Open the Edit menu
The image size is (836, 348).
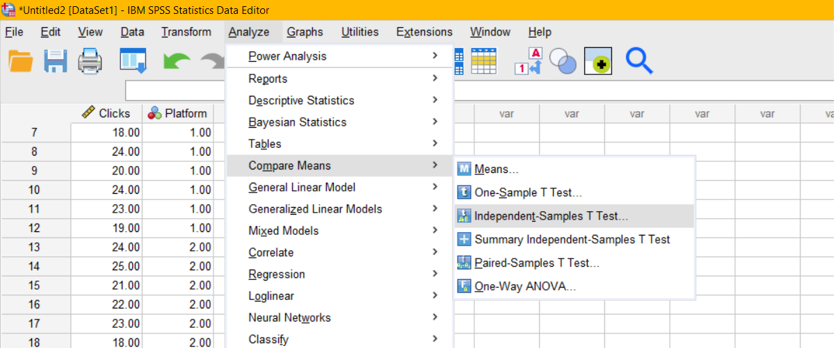pos(50,32)
